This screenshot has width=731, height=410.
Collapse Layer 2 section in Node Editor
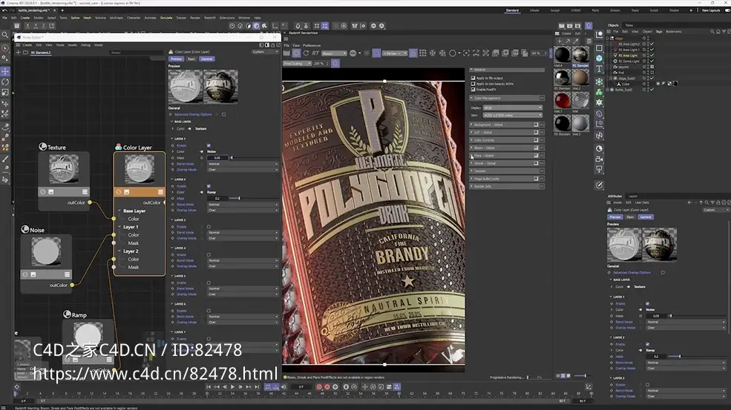click(x=172, y=179)
